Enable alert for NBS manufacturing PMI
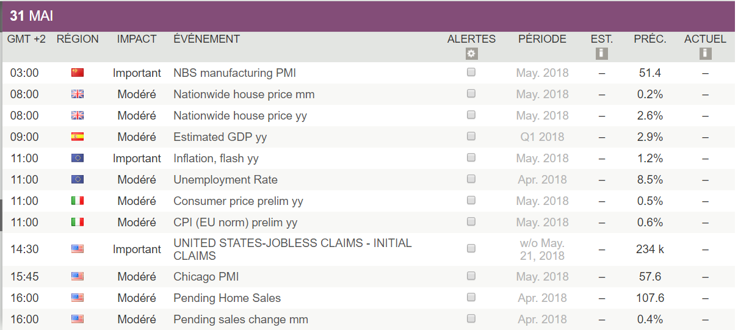Image resolution: width=738 pixels, height=330 pixels. (x=471, y=72)
